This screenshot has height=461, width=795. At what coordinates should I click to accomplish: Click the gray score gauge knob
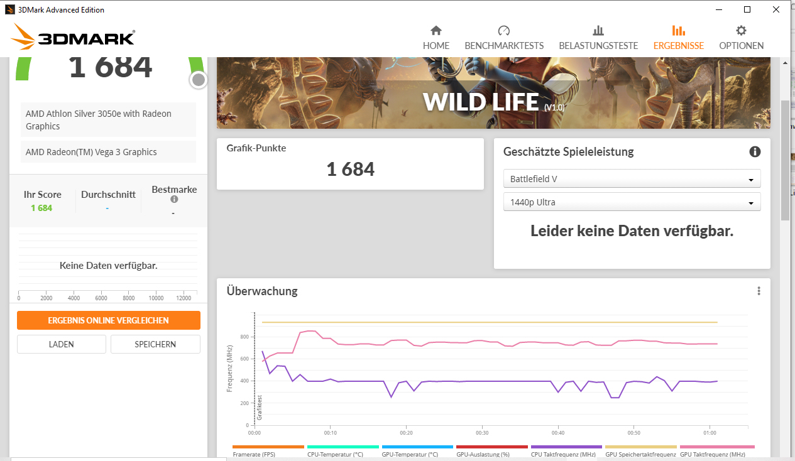[199, 80]
